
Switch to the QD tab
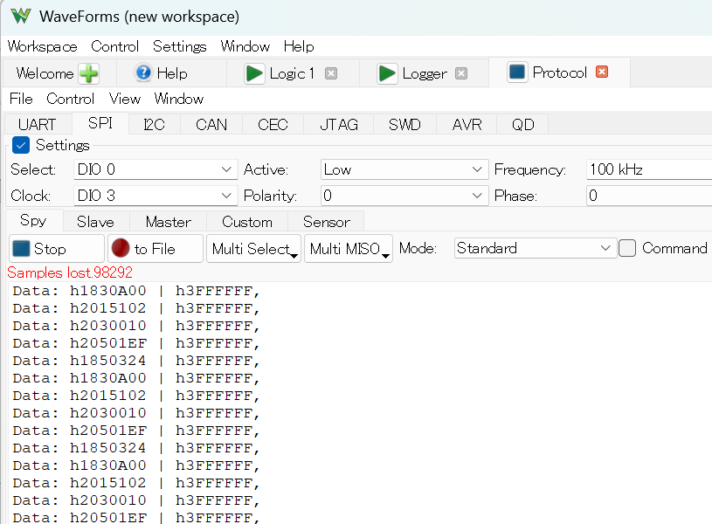522,124
